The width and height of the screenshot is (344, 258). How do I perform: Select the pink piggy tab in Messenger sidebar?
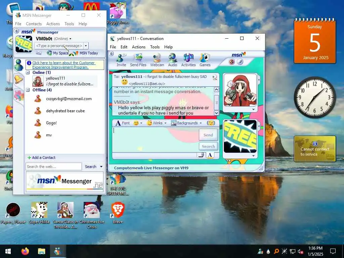[19, 96]
